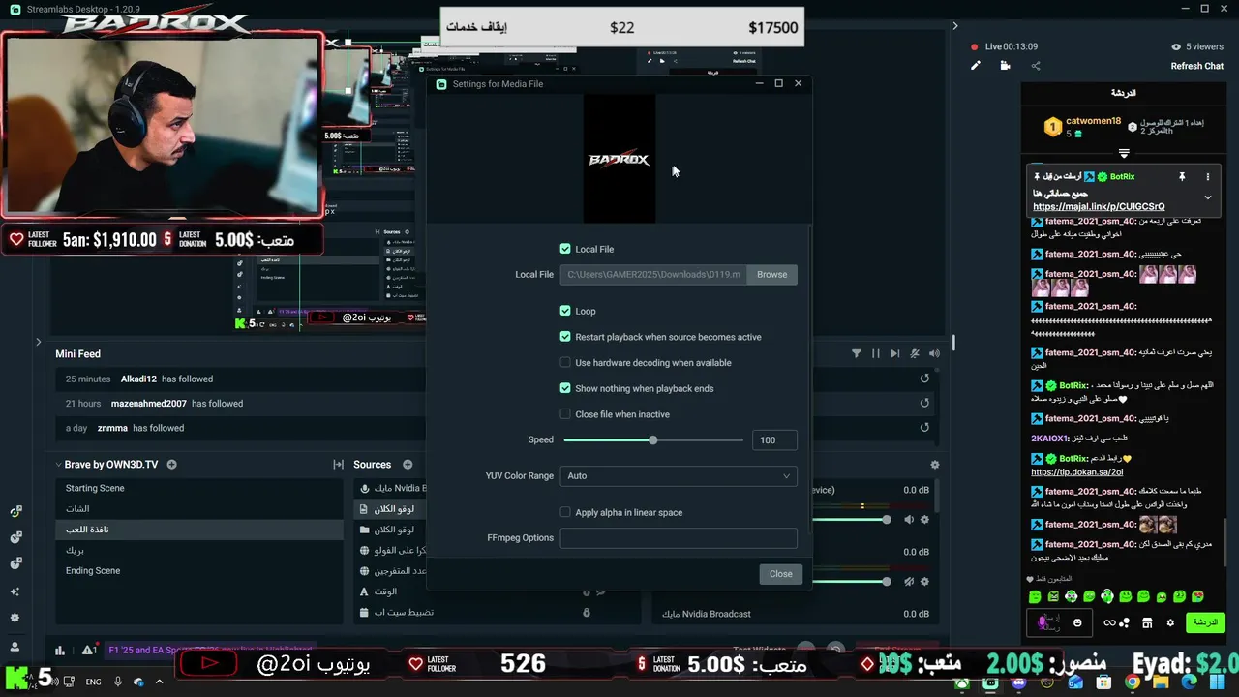Click the pin icon on BotRix pinned message

pyautogui.click(x=1181, y=177)
